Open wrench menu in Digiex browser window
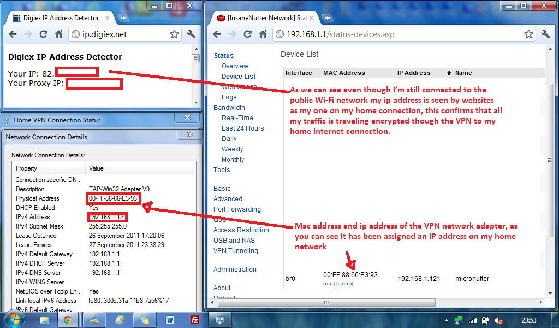Image resolution: width=559 pixels, height=328 pixels. point(191,34)
